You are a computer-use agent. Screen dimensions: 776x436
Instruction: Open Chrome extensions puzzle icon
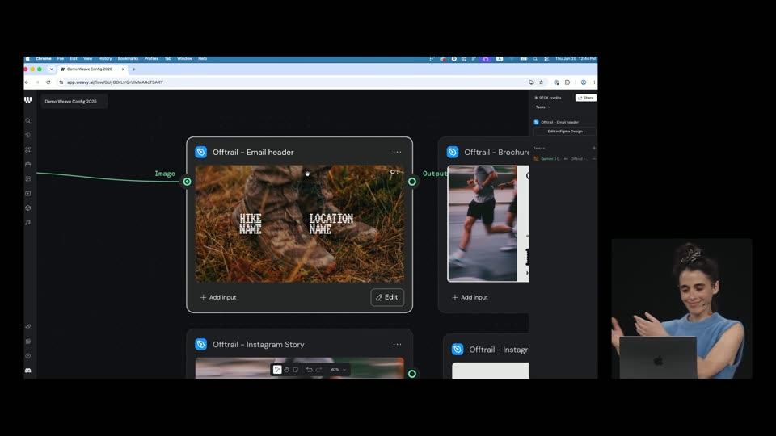(567, 82)
